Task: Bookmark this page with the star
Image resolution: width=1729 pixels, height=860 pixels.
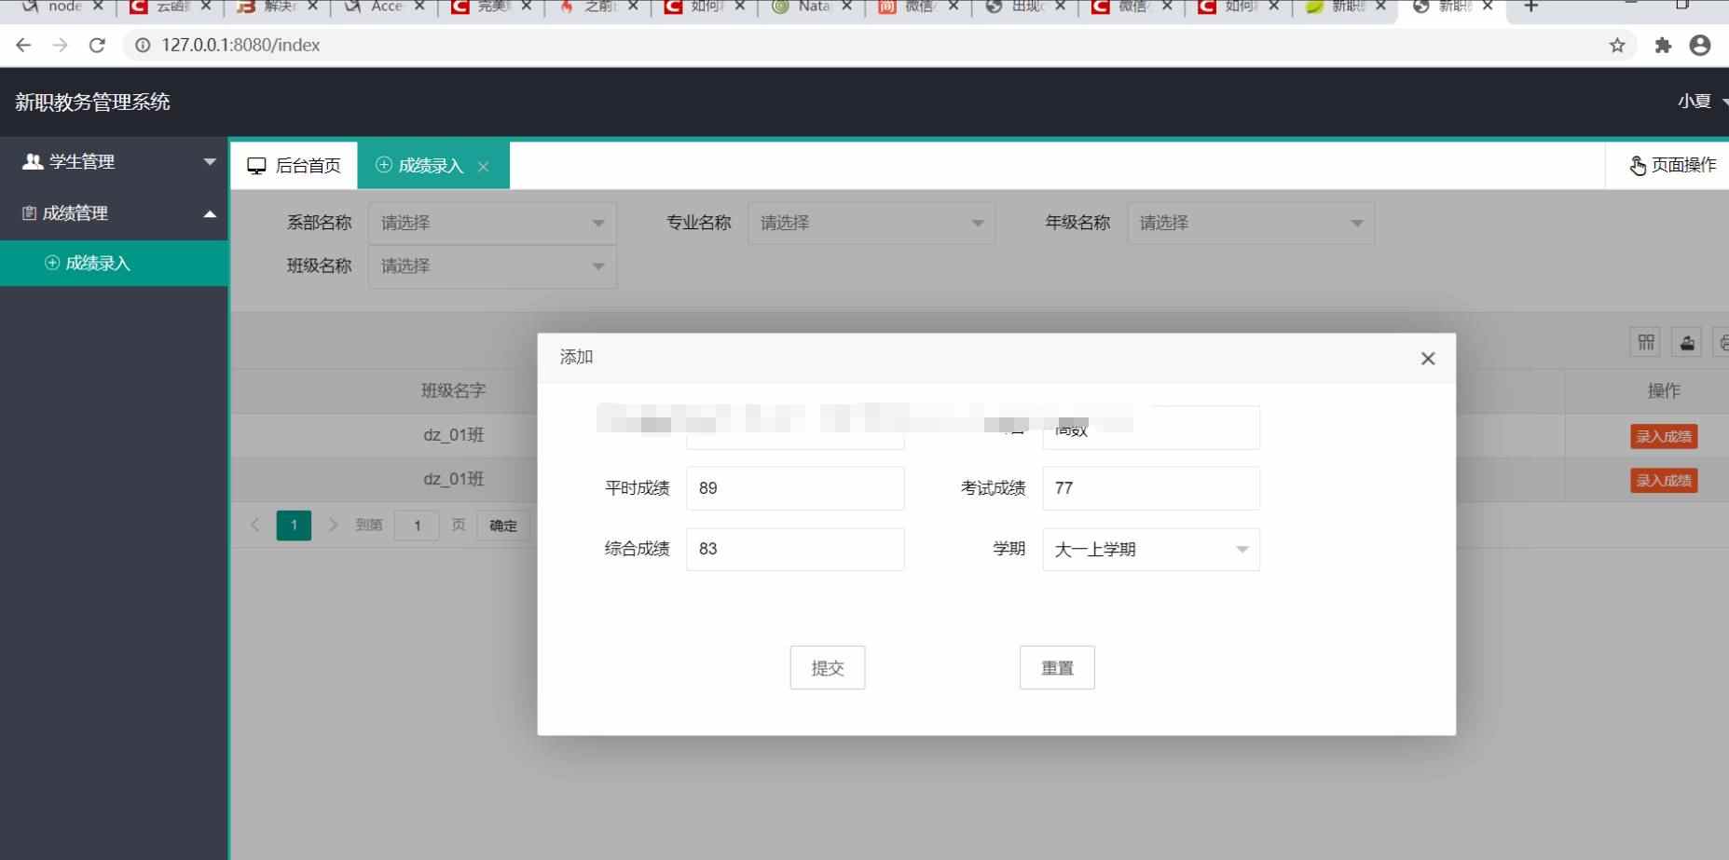Action: pos(1617,45)
